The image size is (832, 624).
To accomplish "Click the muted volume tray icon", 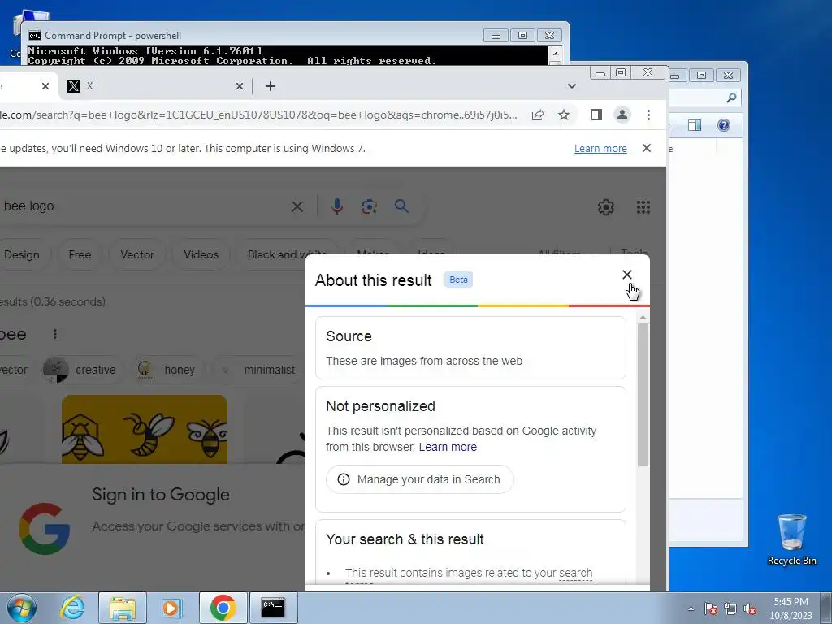I will (x=750, y=609).
